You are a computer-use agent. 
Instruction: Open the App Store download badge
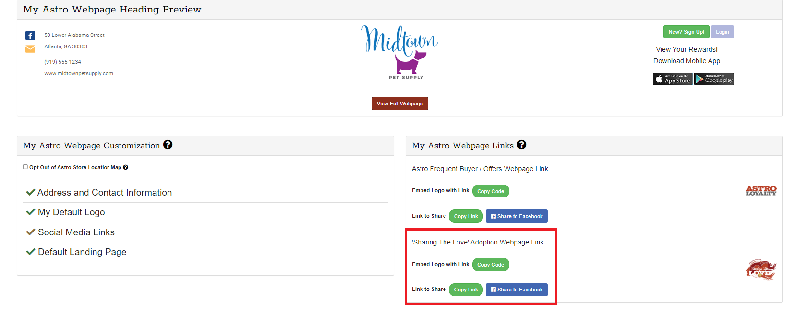(x=672, y=79)
